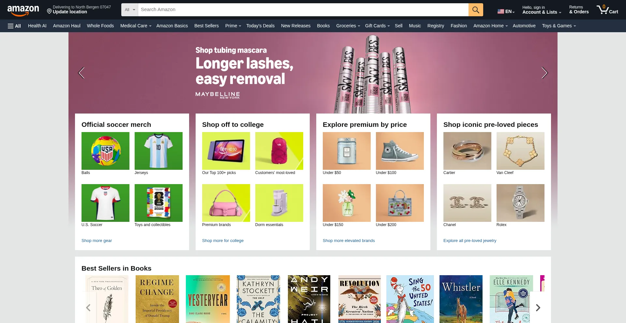Open the Whistler book cover

(461, 299)
